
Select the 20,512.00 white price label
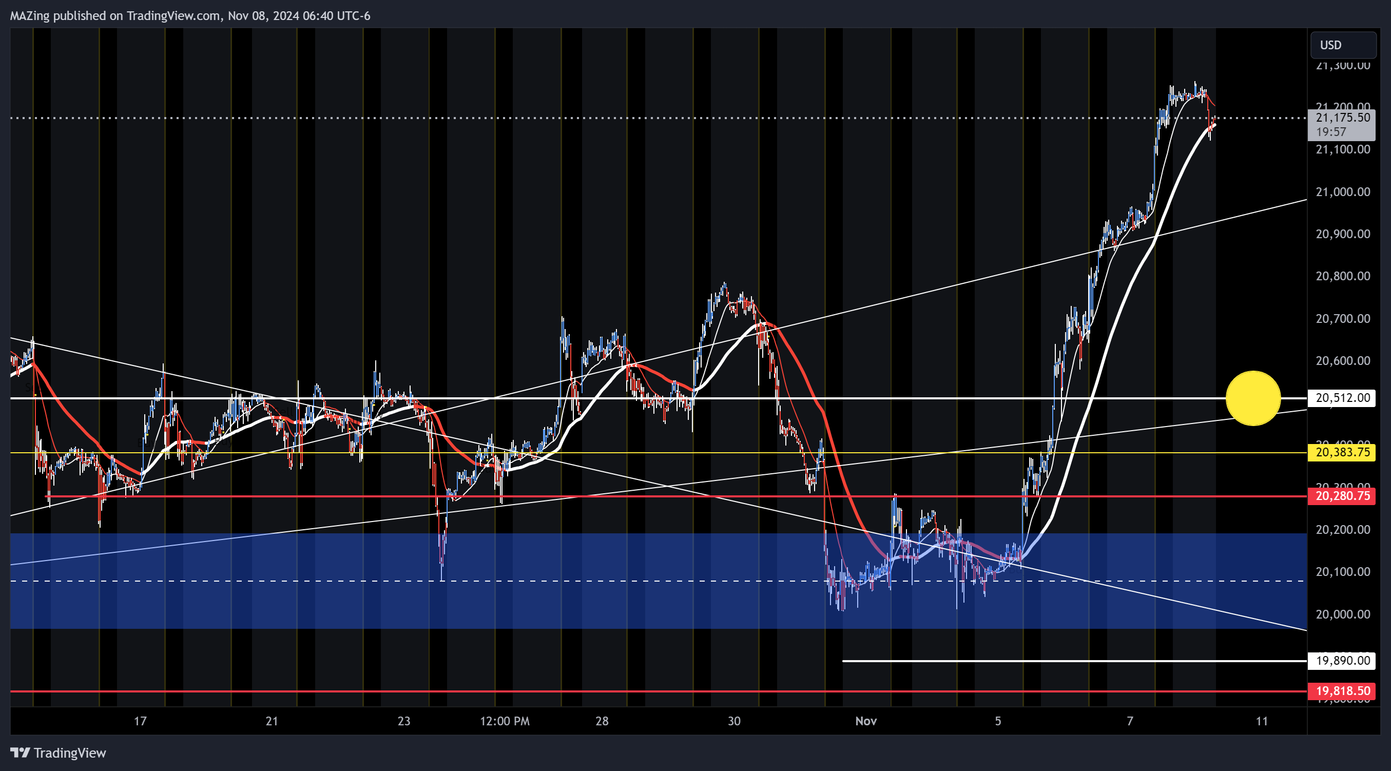[1341, 398]
